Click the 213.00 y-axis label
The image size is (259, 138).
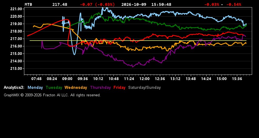(x=16, y=68)
